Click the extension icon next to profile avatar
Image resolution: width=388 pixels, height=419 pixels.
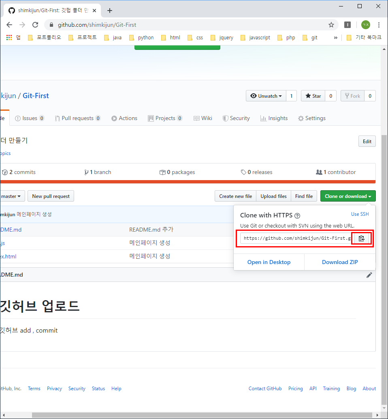(347, 25)
